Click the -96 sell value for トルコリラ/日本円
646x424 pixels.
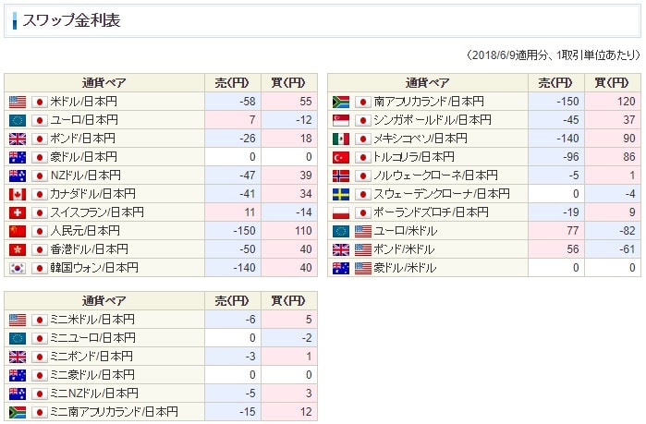(x=570, y=157)
